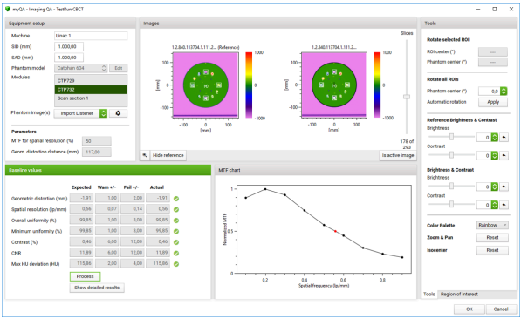Click the Reference Brightness slider handle
The height and width of the screenshot is (319, 521).
pyautogui.click(x=451, y=137)
